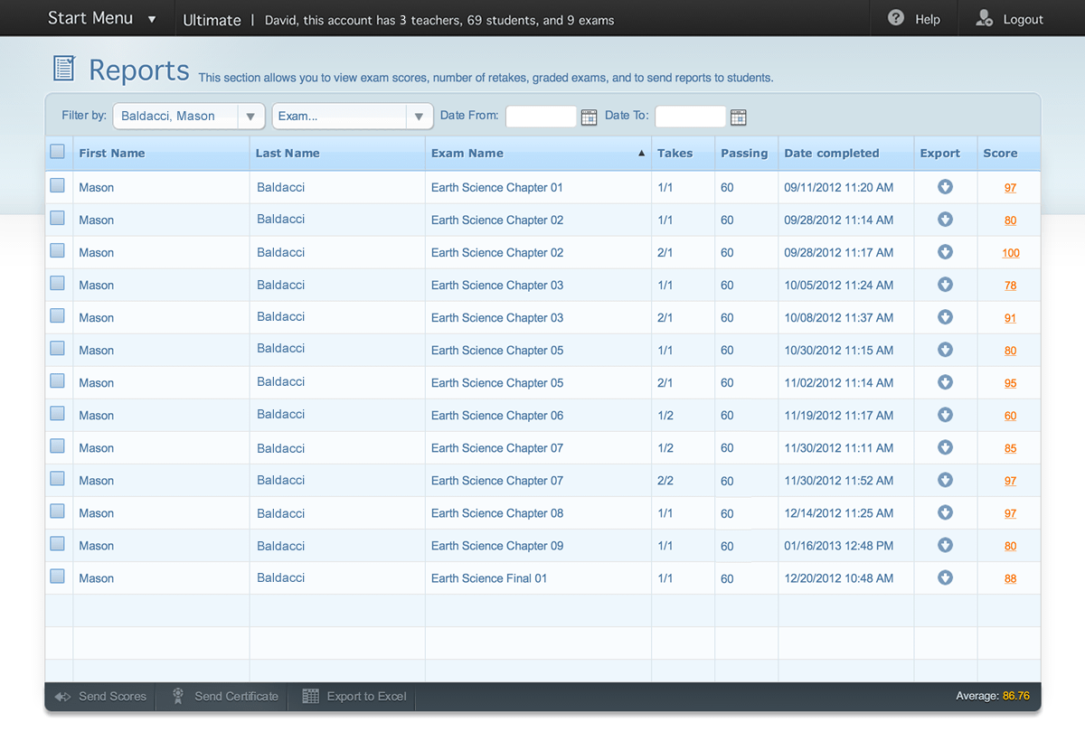
Task: Click the Help question mark icon
Action: click(x=896, y=18)
